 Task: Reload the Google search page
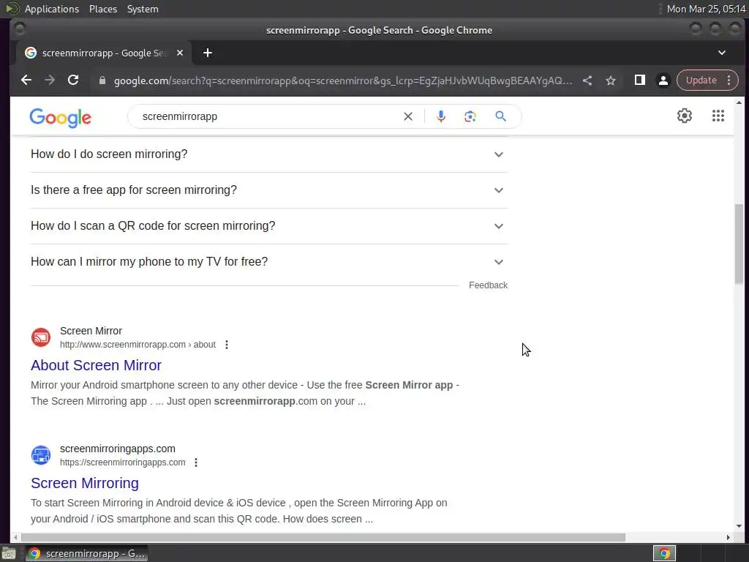(73, 80)
